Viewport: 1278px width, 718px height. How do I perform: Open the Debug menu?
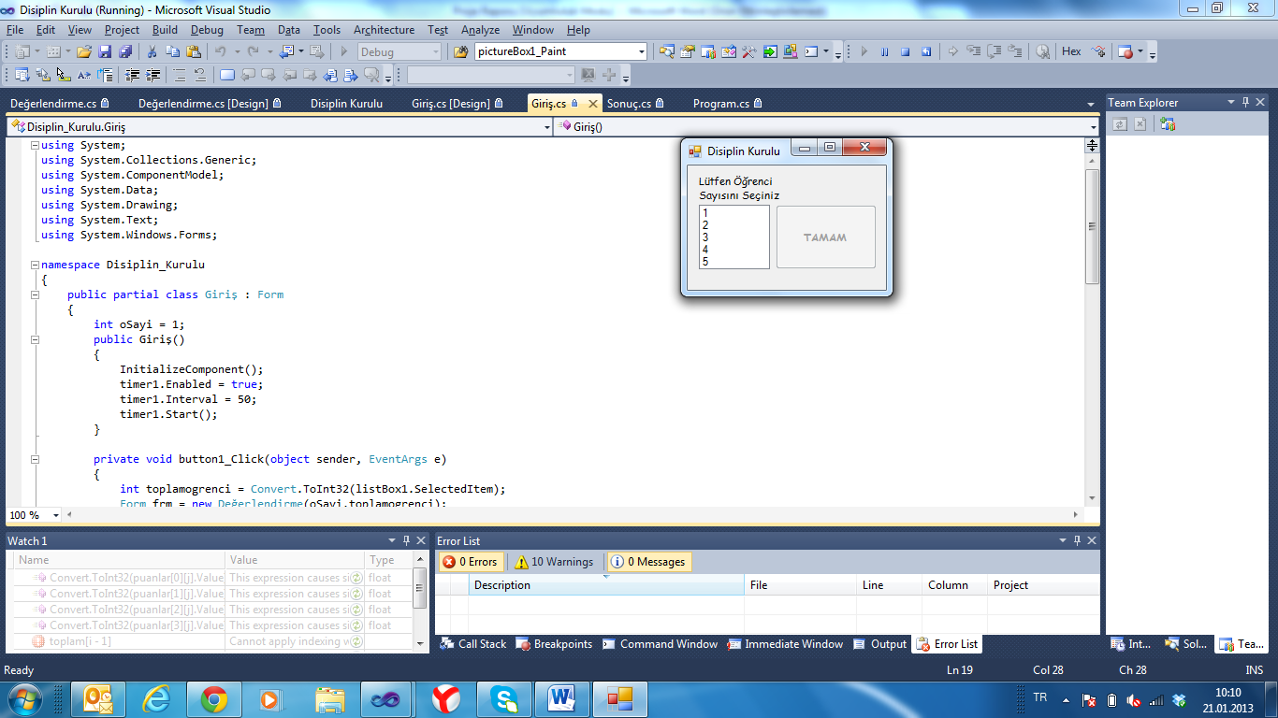pyautogui.click(x=207, y=30)
